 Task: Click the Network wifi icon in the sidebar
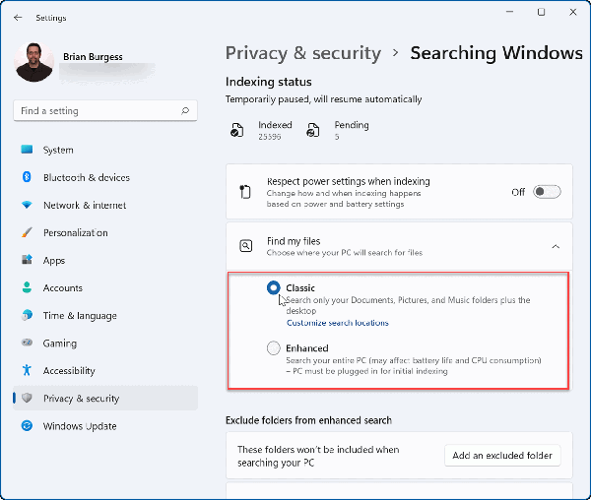coord(27,205)
